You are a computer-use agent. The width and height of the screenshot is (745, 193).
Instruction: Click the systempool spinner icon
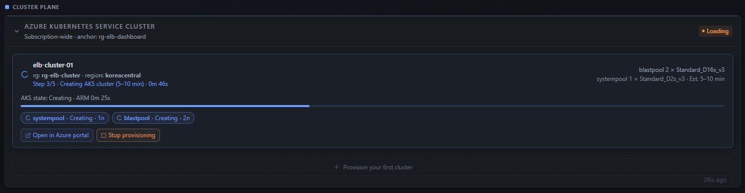27,118
